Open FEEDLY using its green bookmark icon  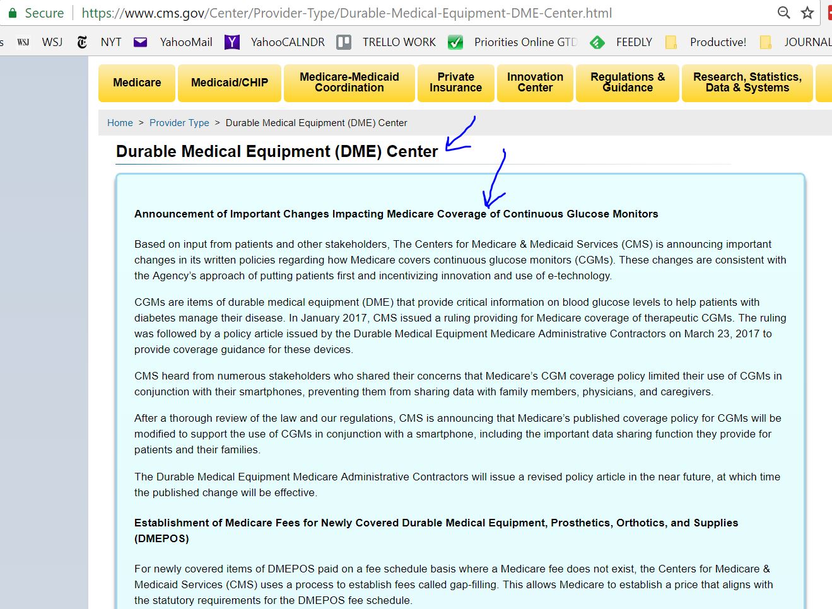[x=597, y=42]
